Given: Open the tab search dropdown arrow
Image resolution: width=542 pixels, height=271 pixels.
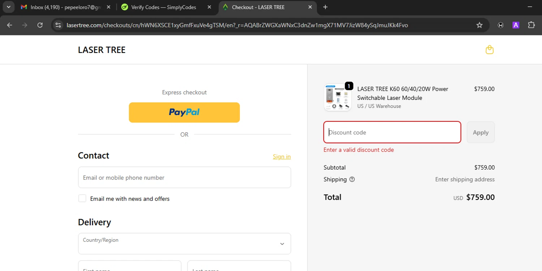Looking at the screenshot, I should point(8,7).
